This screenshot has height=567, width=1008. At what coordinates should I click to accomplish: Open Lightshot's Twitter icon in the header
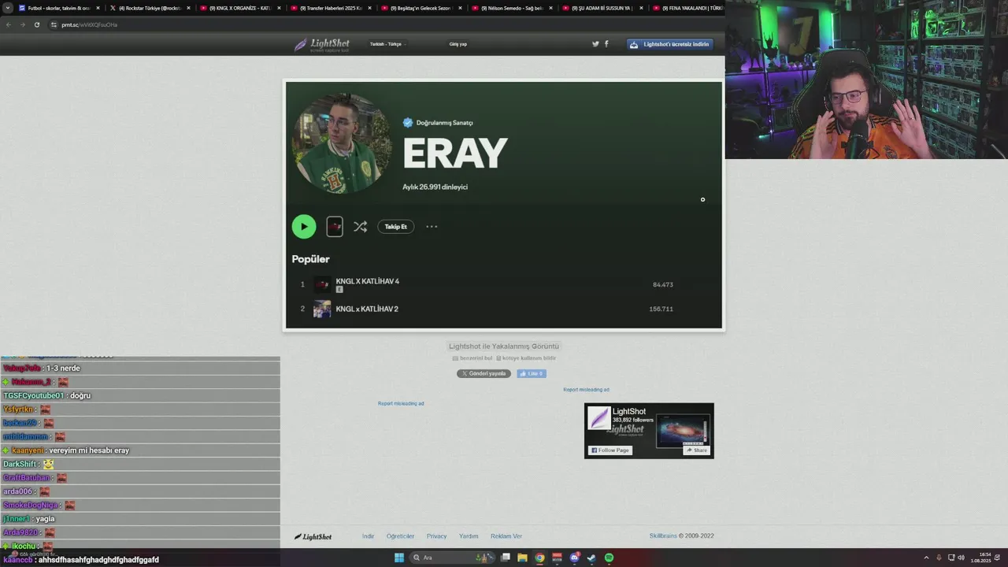click(x=595, y=44)
